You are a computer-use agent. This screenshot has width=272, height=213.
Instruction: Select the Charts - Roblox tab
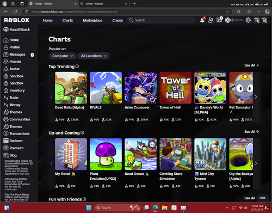click(53, 4)
